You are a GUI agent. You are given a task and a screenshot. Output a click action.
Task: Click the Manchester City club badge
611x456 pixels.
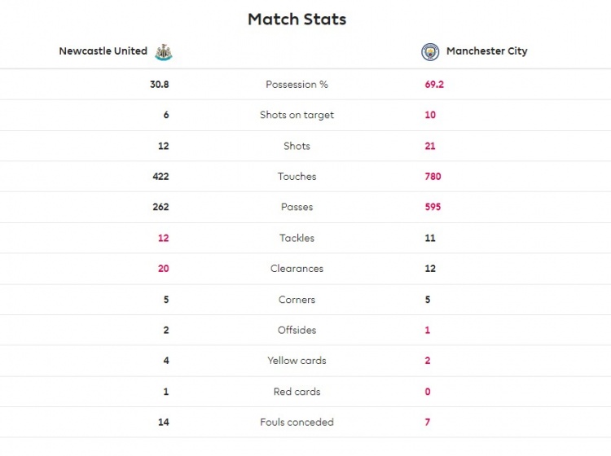click(x=430, y=52)
